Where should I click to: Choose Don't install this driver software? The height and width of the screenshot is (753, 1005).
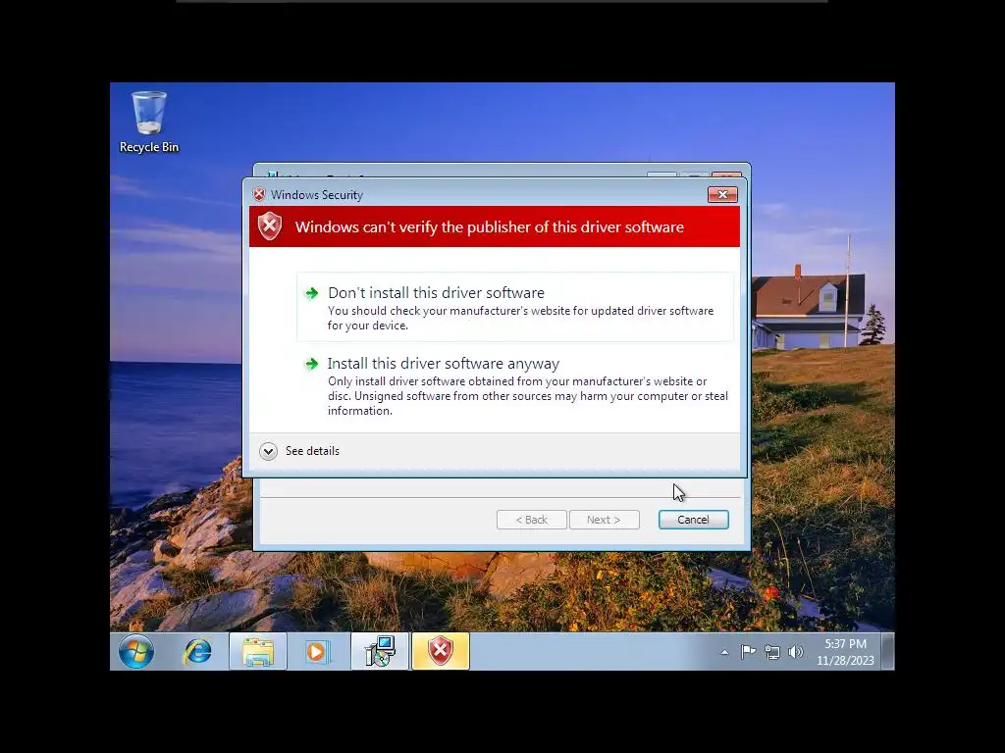pyautogui.click(x=514, y=307)
